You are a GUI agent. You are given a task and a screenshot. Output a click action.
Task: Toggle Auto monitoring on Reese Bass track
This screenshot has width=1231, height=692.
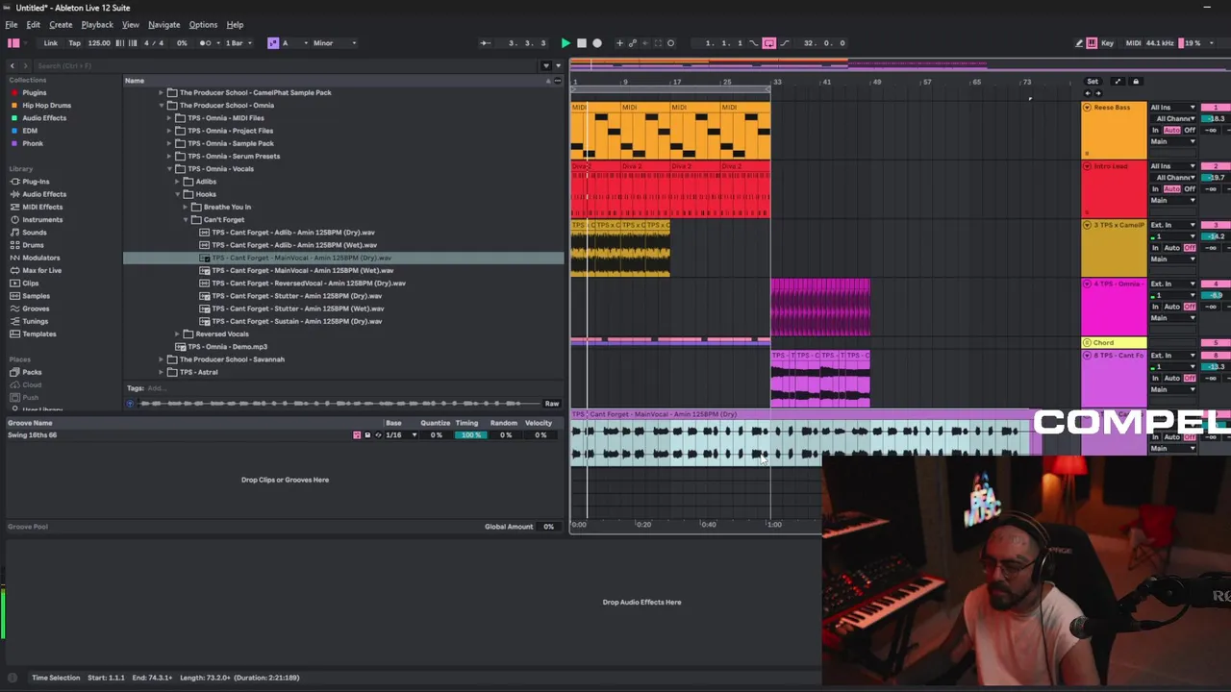click(x=1171, y=130)
